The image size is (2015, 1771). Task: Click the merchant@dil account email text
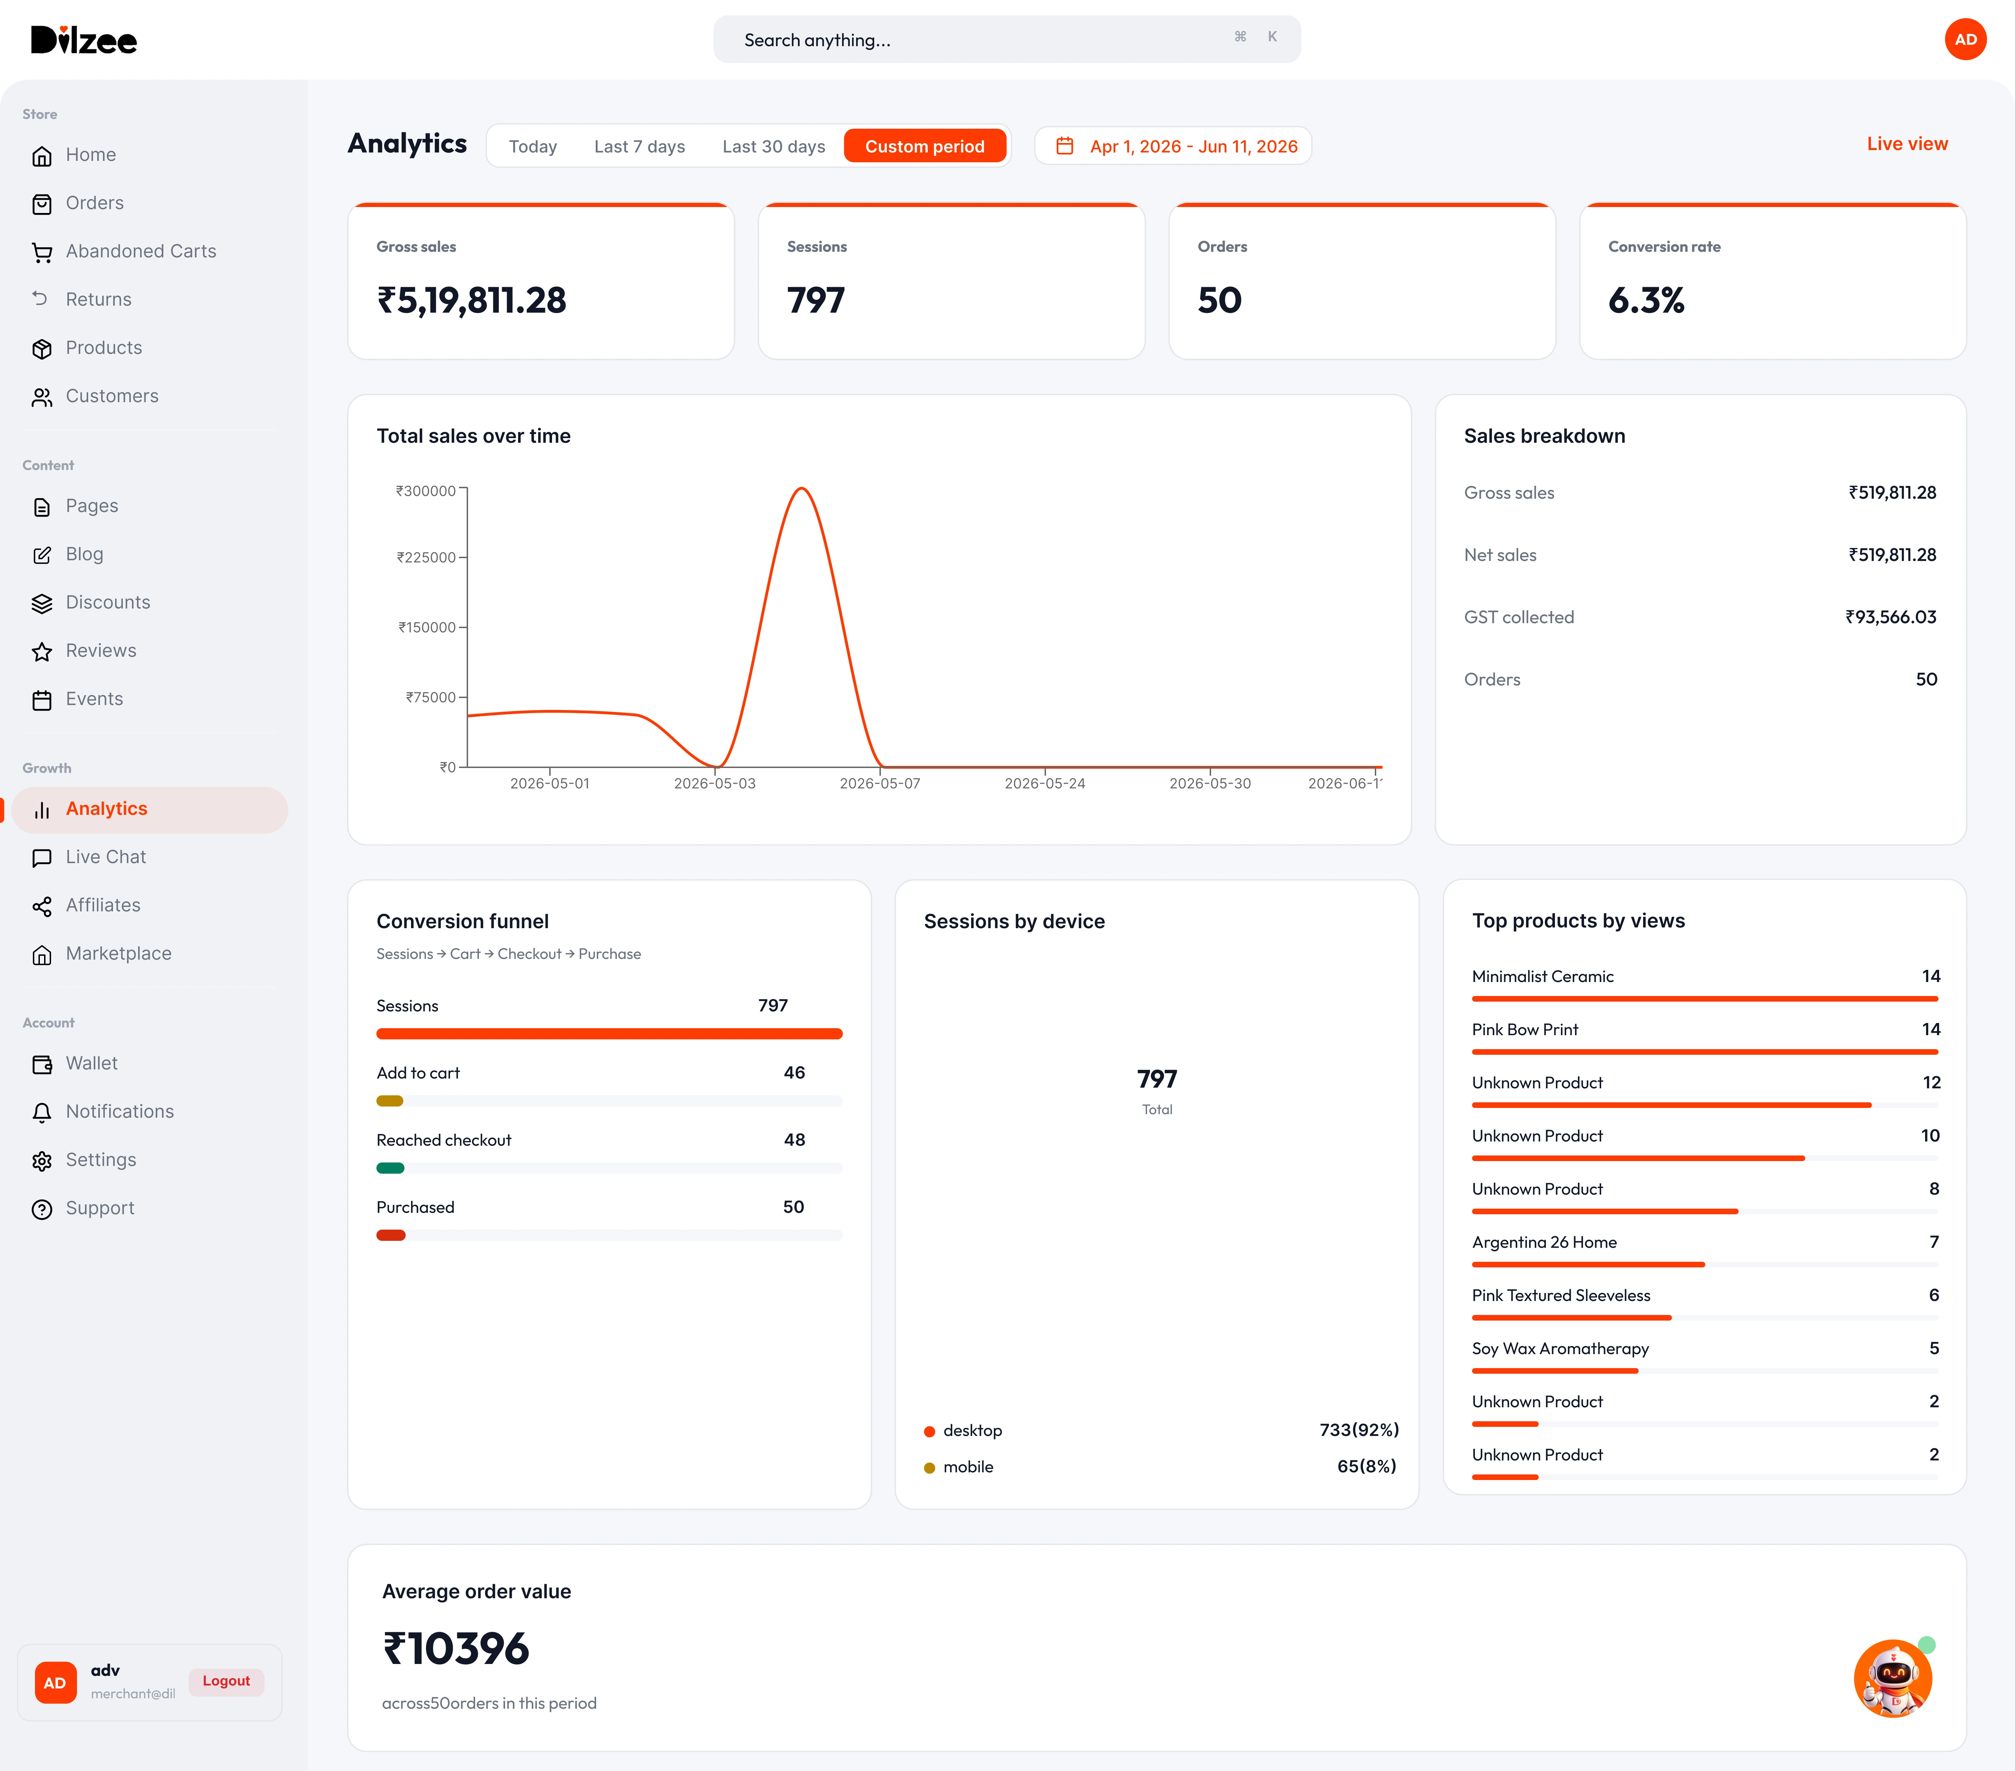click(x=133, y=1694)
